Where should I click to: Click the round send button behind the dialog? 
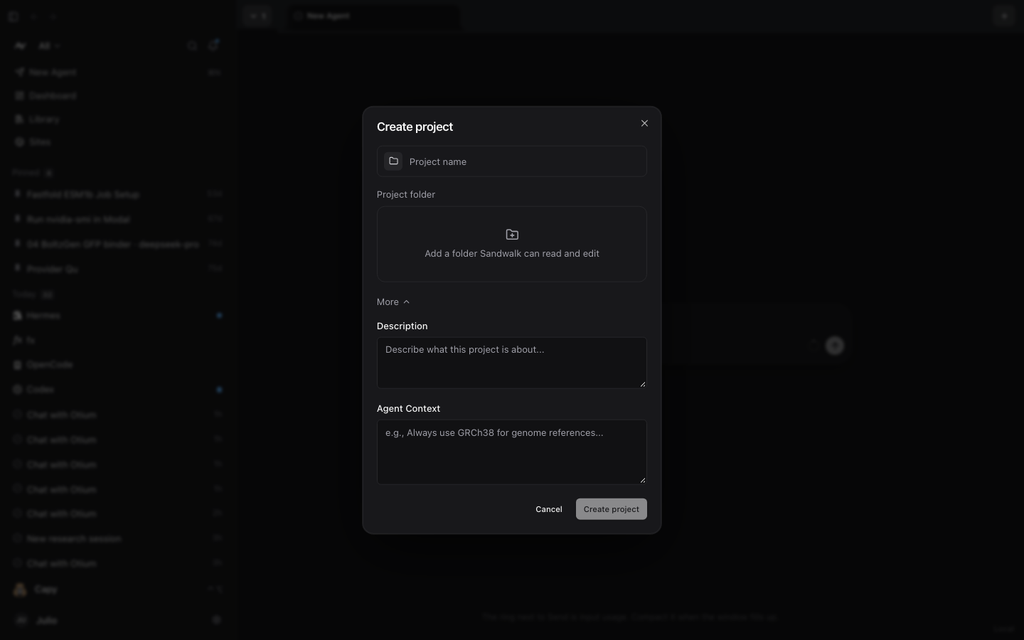click(x=835, y=346)
